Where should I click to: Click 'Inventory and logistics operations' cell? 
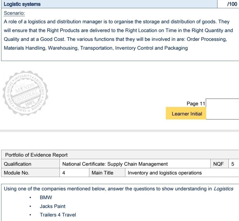click(x=182, y=173)
